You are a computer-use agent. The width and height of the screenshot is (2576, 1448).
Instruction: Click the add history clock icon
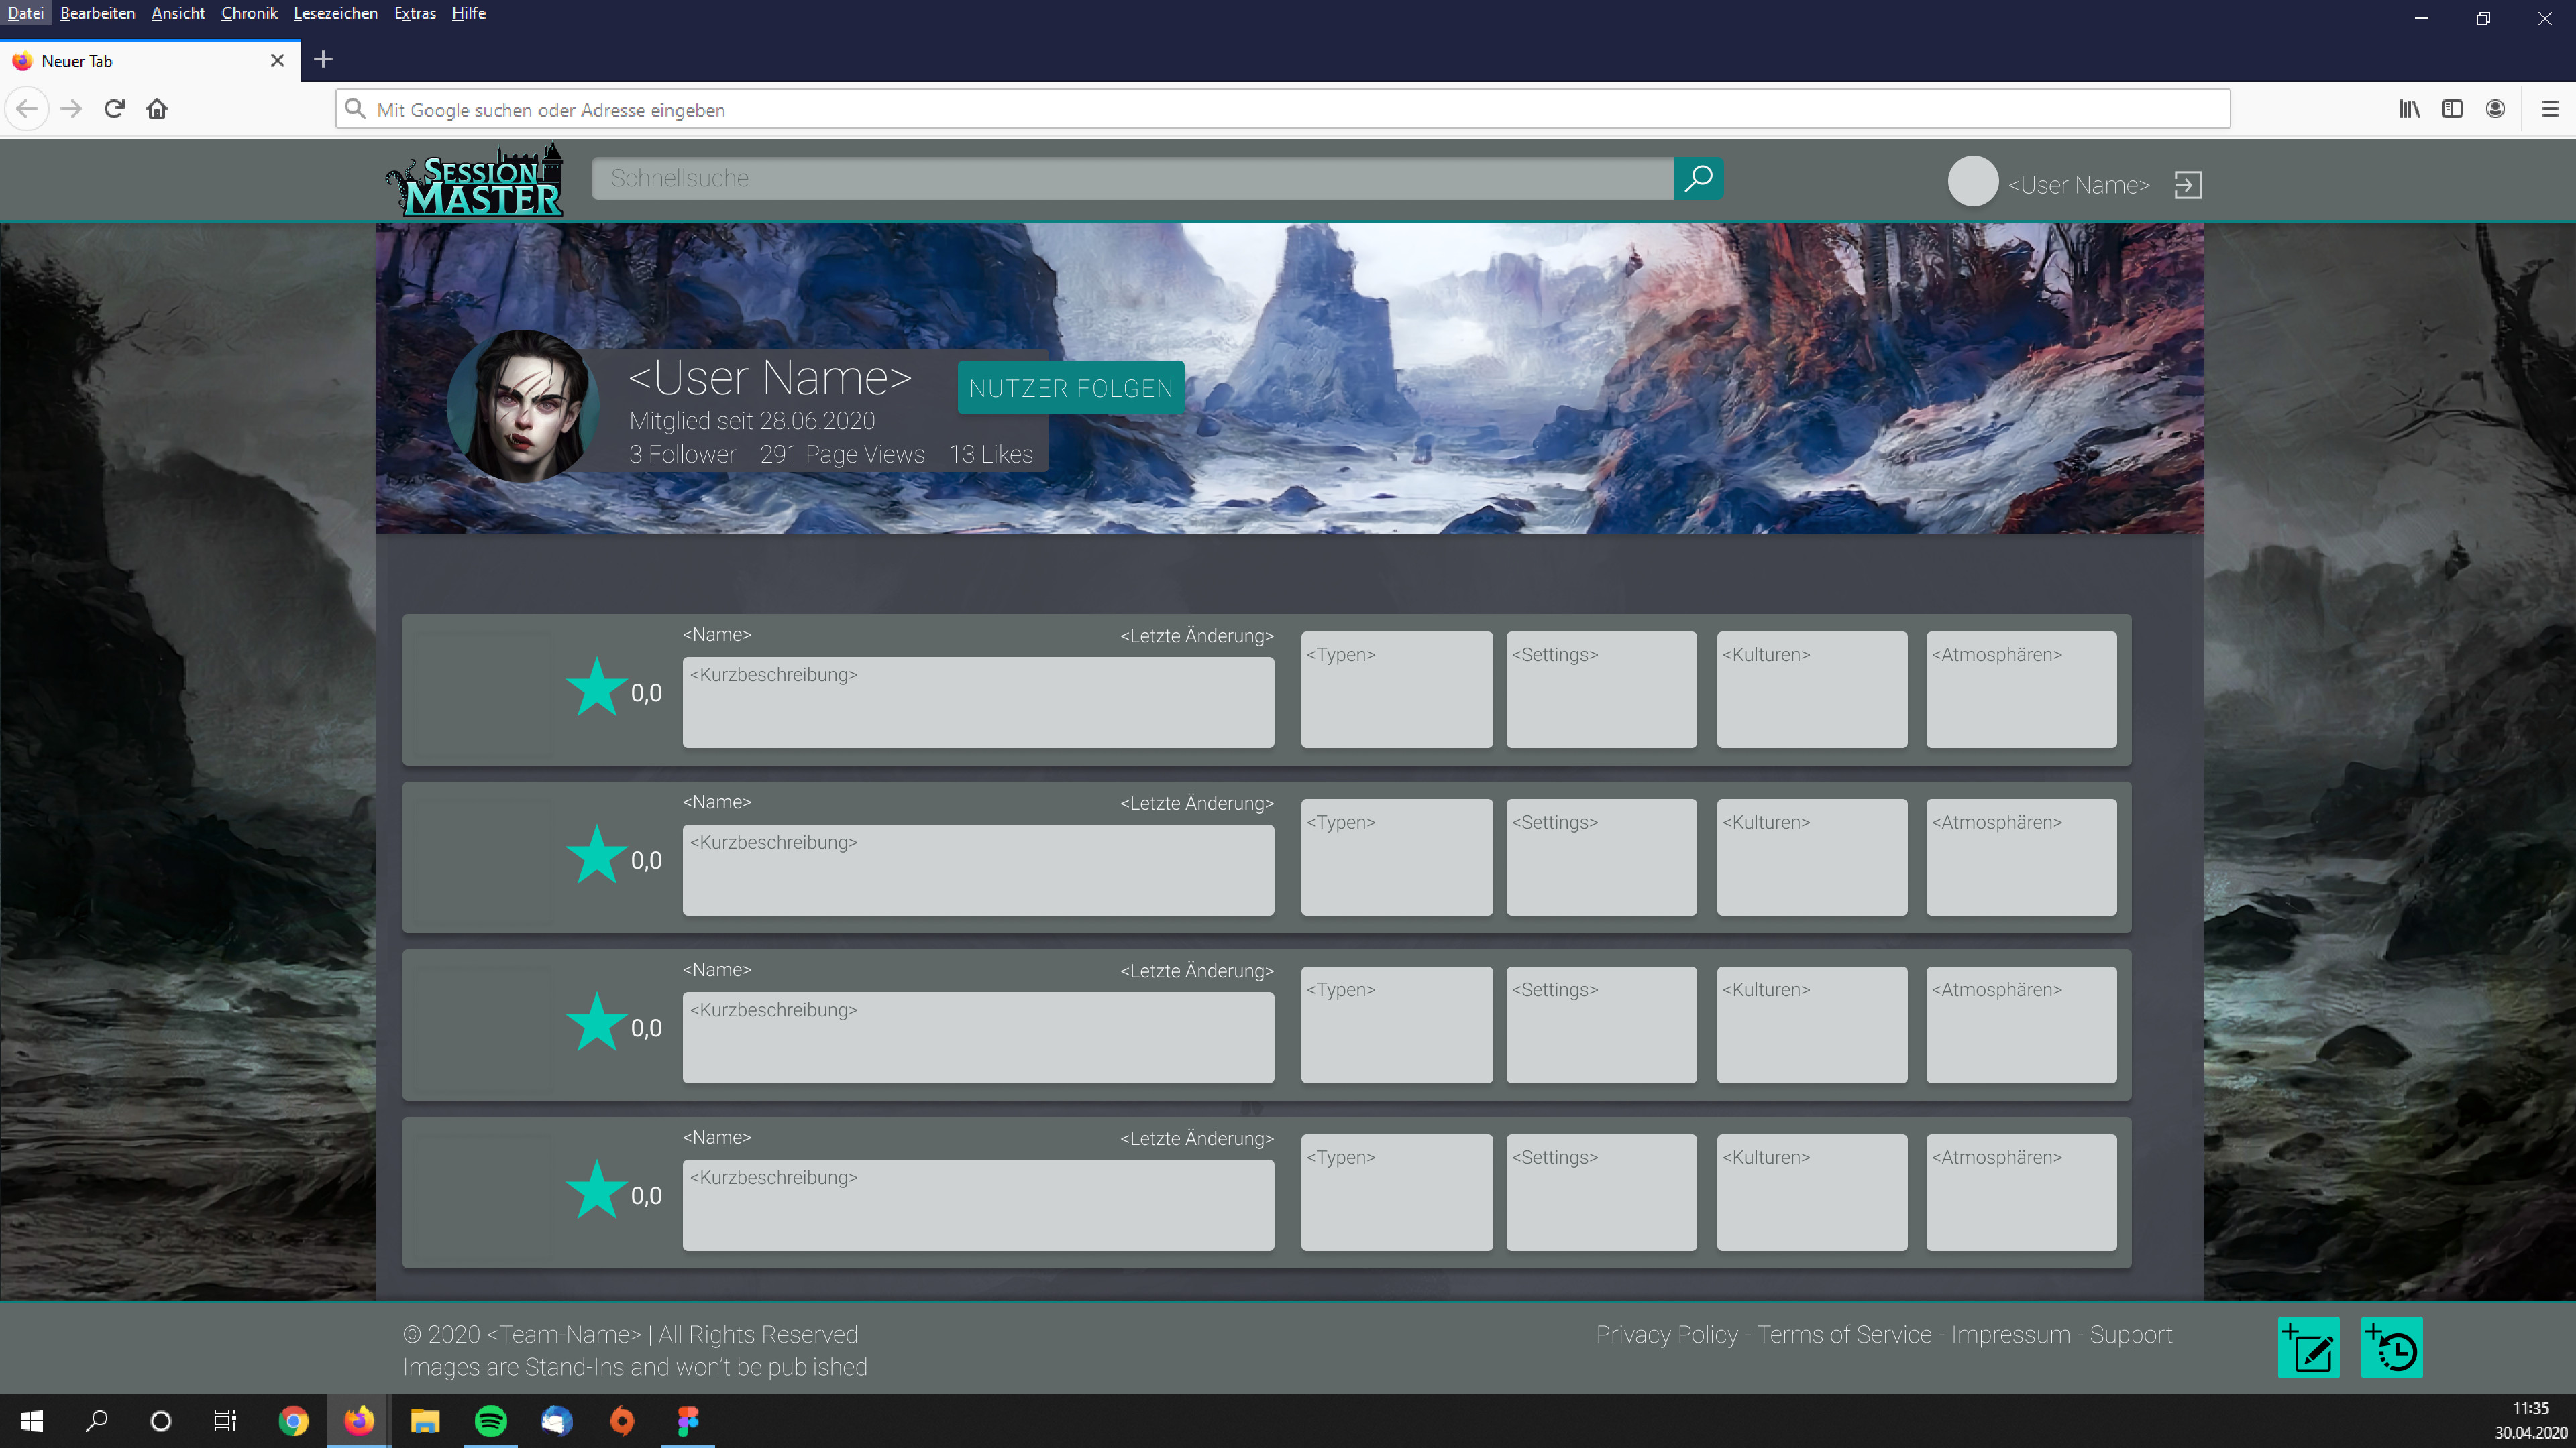point(2391,1347)
